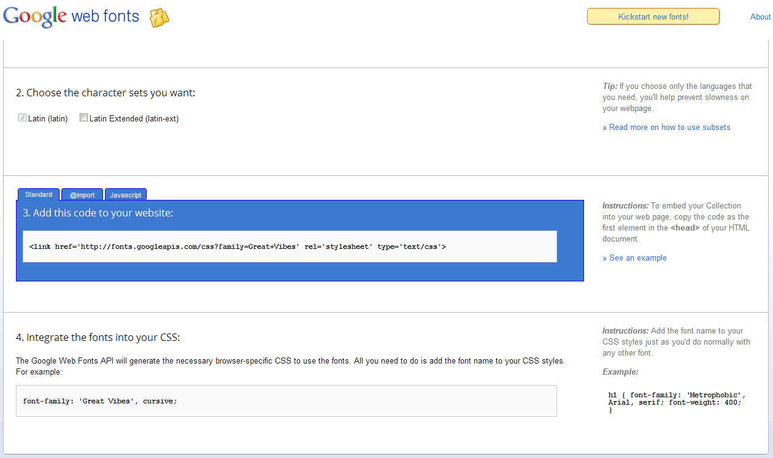Screen dimensions: 773x458
Task: Toggle the Latin (latin) checkbox
Action: [23, 118]
